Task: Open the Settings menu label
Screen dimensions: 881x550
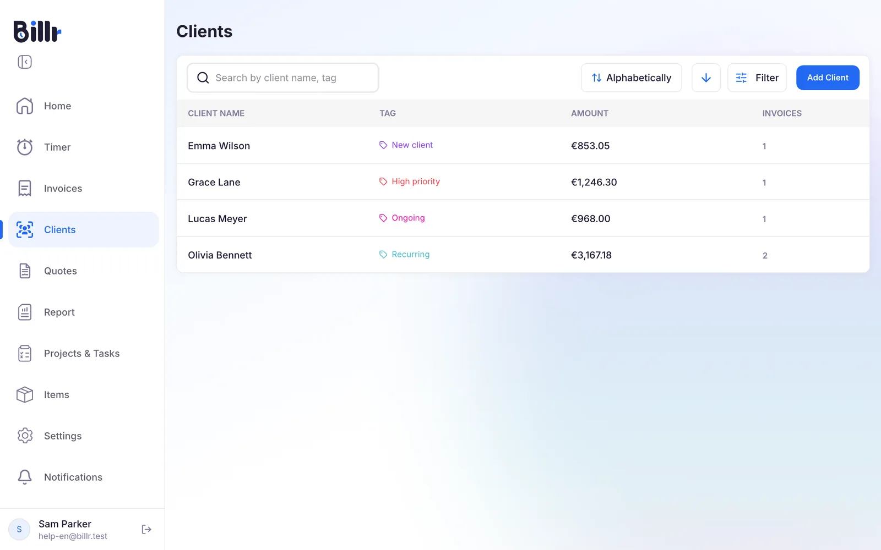Action: pos(63,436)
